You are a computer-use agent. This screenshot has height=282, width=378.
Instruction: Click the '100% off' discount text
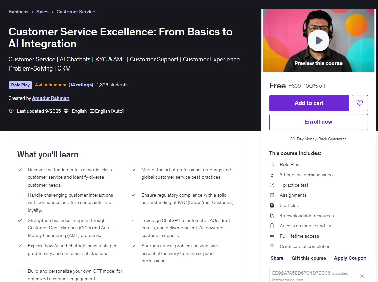pyautogui.click(x=314, y=86)
